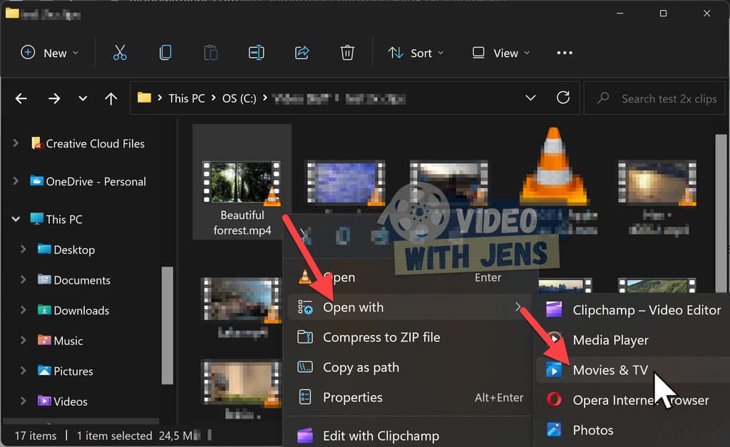Open the See more three-dots menu
The image size is (730, 447).
coord(565,53)
